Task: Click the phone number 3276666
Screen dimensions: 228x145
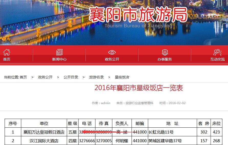Action: click(x=87, y=141)
